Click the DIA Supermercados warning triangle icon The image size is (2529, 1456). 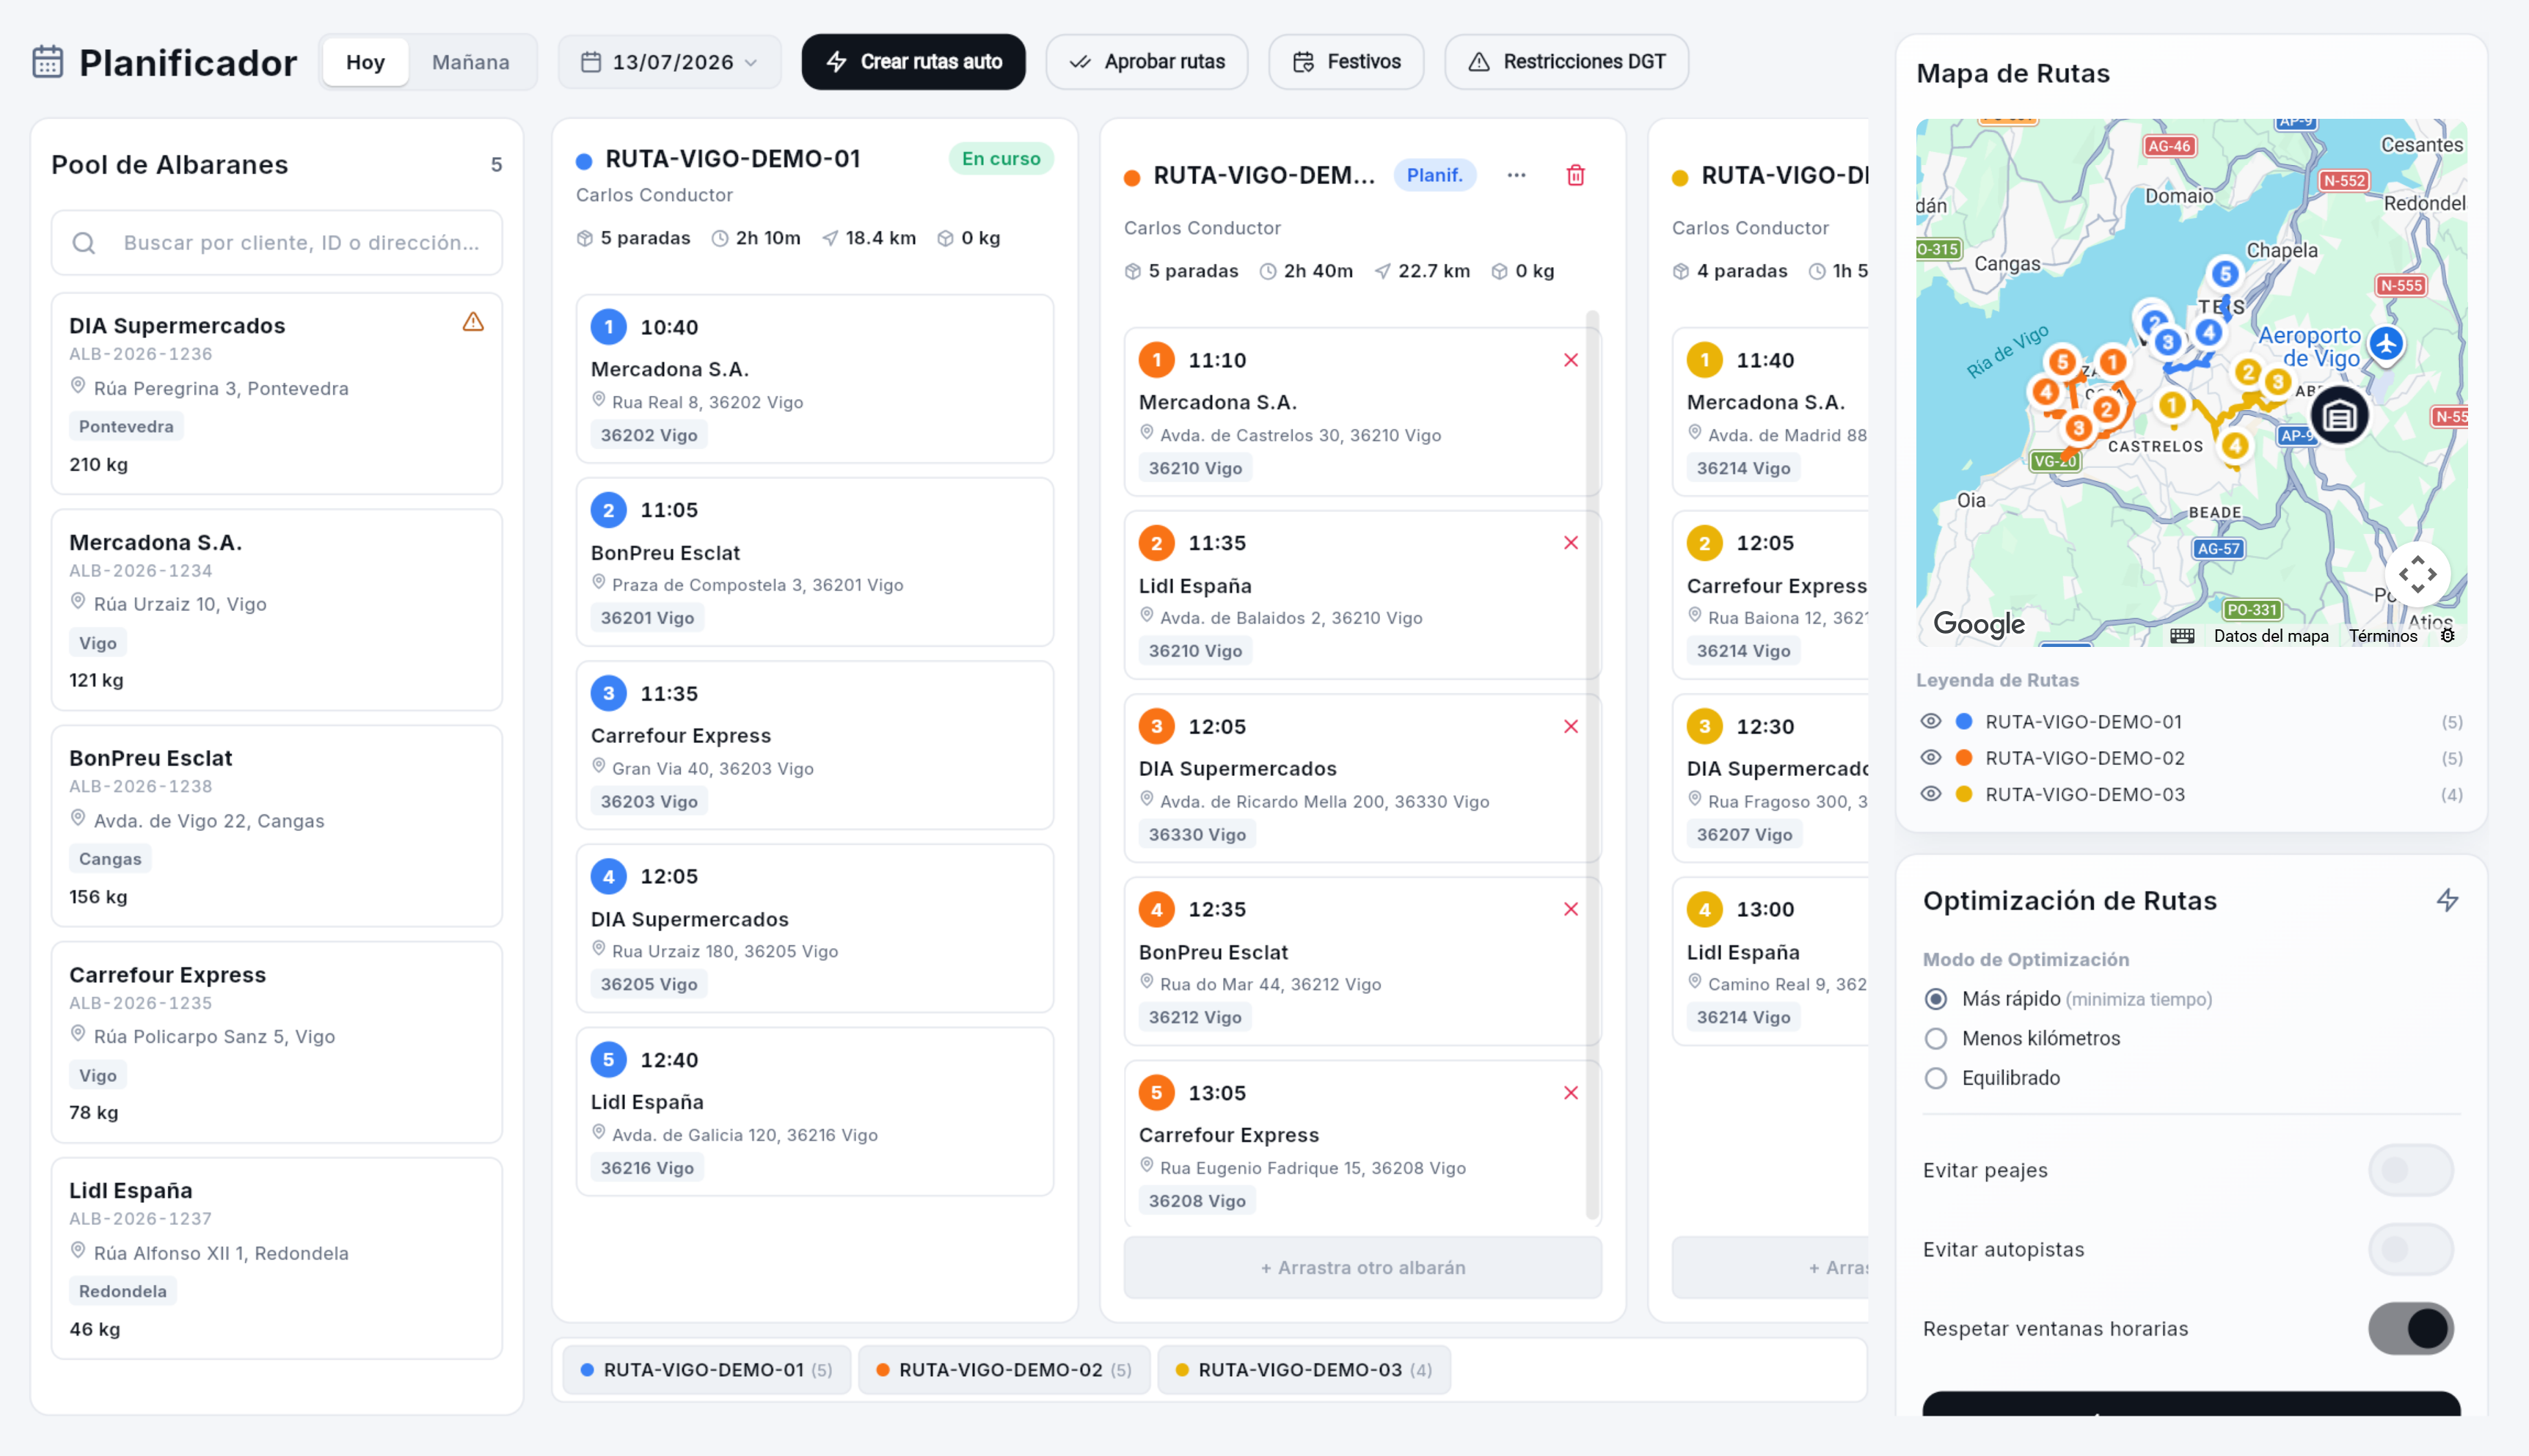tap(473, 322)
